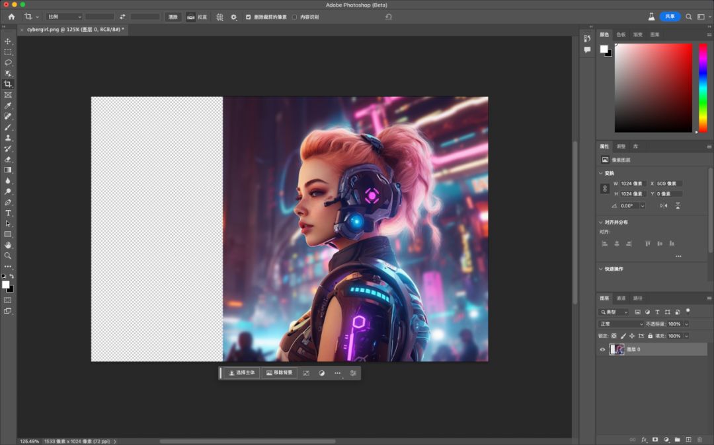714x445 pixels.
Task: Choose the Zoom tool in toolbar
Action: point(8,256)
